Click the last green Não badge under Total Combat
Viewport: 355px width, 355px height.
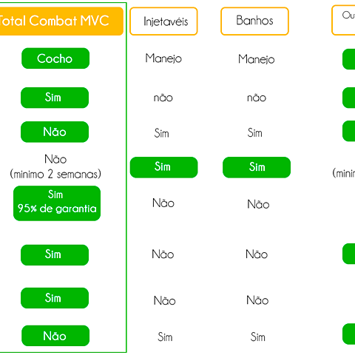[x=55, y=336]
